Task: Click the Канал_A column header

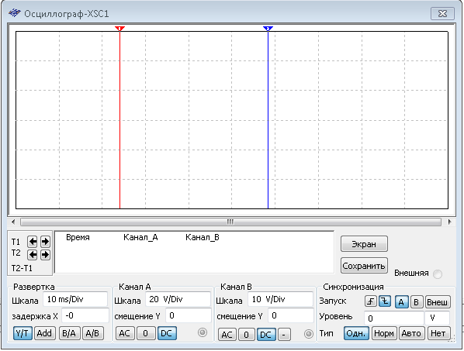Action: pos(140,237)
